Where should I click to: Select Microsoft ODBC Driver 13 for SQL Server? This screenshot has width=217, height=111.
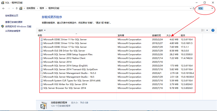pos(65,43)
